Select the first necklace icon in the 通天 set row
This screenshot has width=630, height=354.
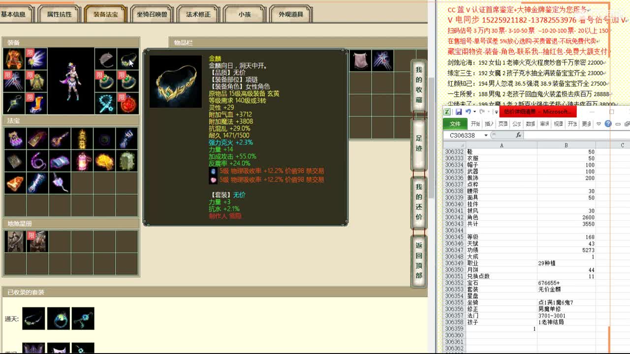click(x=33, y=318)
